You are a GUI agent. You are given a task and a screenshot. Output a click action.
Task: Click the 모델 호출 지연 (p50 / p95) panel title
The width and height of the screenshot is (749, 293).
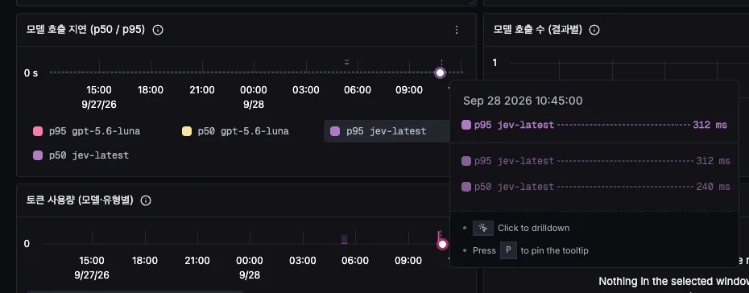[x=85, y=30]
